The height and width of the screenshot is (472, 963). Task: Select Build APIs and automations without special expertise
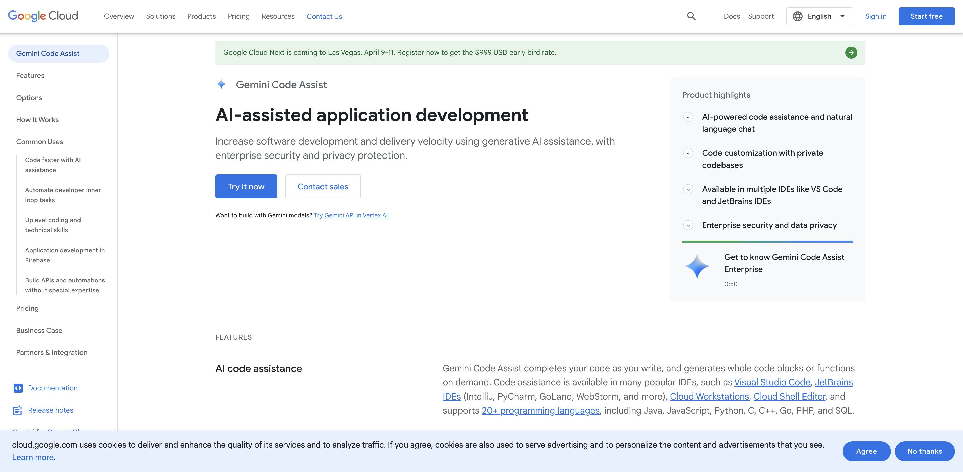tap(65, 285)
